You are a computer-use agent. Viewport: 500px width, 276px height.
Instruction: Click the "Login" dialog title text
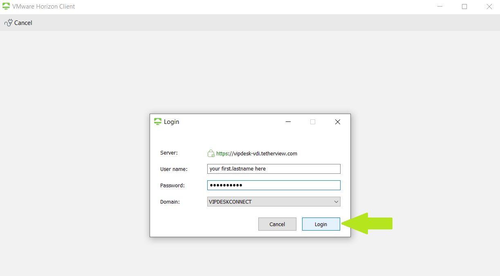172,122
